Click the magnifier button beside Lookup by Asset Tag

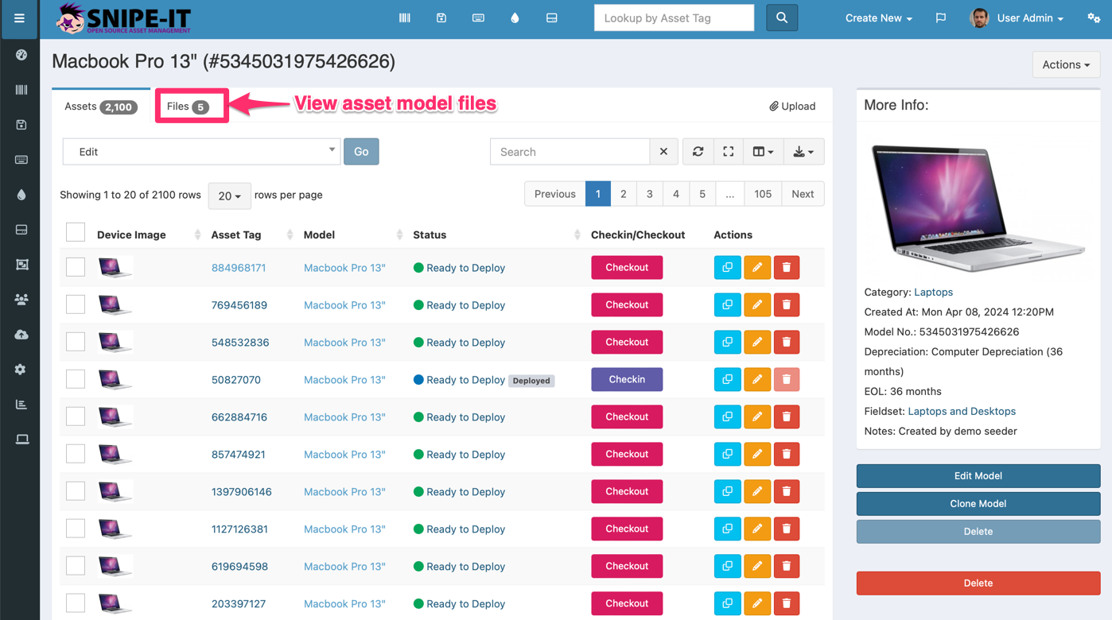tap(782, 17)
